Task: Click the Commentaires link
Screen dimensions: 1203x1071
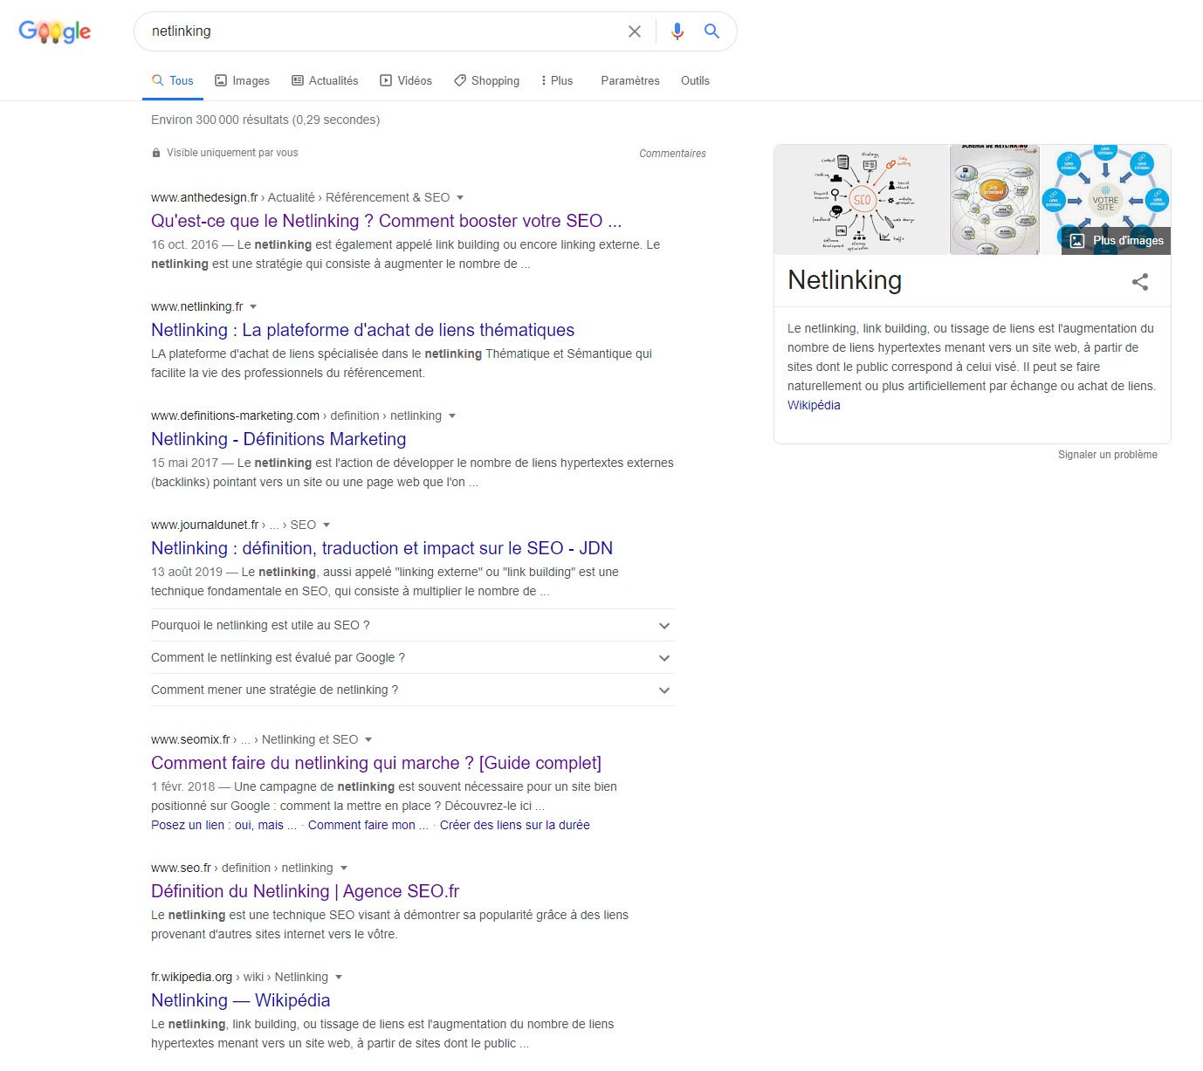Action: [672, 154]
